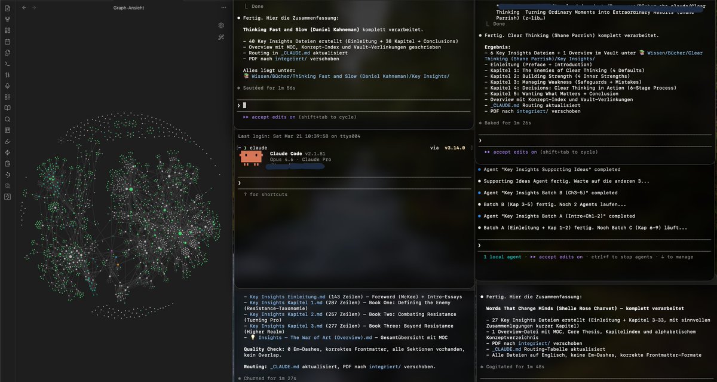Open command palette terminal-prompt icon

pyautogui.click(x=7, y=63)
